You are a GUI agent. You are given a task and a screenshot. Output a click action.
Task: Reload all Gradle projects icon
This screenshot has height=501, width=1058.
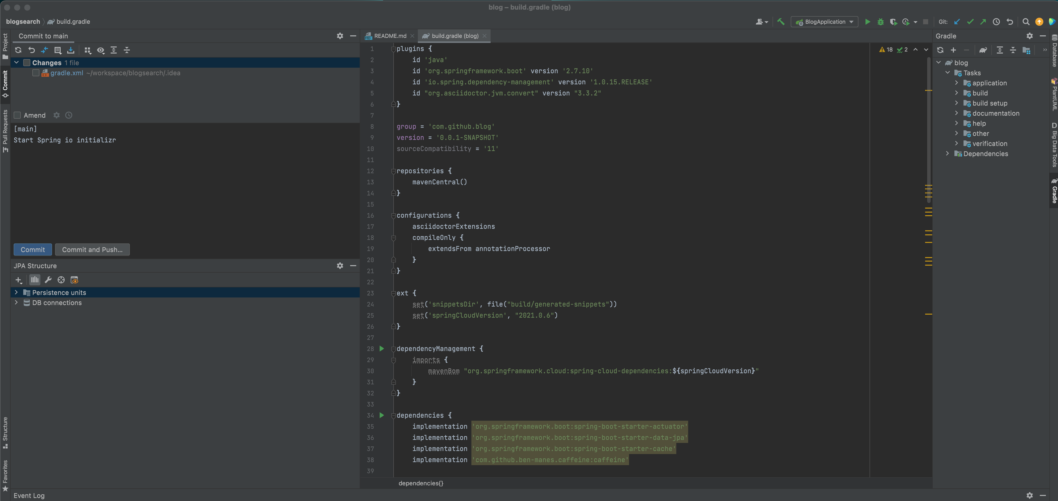[940, 50]
